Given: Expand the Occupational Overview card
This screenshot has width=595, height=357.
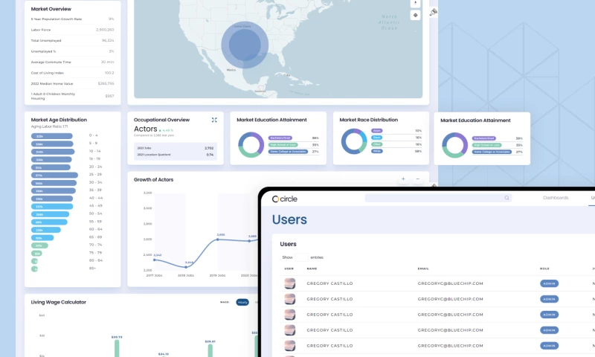Looking at the screenshot, I should pyautogui.click(x=214, y=120).
